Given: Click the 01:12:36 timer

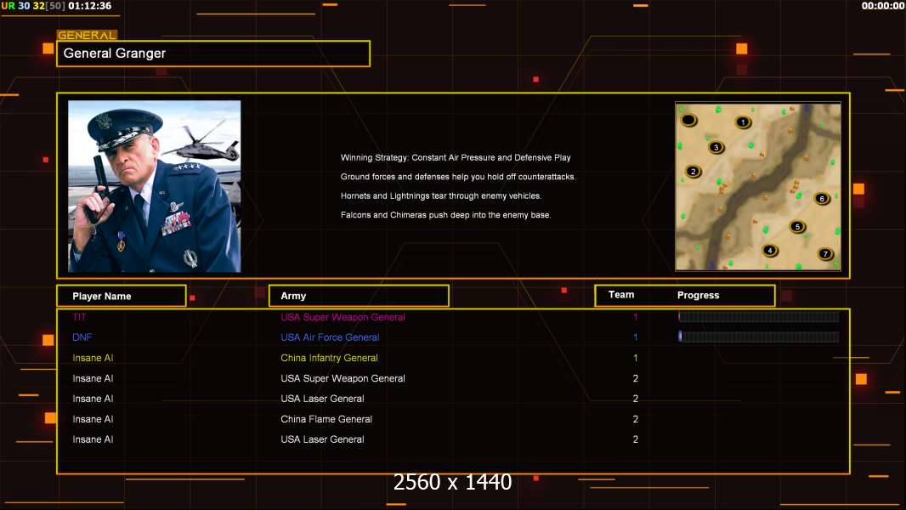Looking at the screenshot, I should (89, 6).
